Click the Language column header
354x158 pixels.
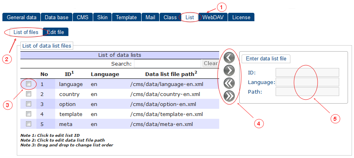(x=105, y=74)
